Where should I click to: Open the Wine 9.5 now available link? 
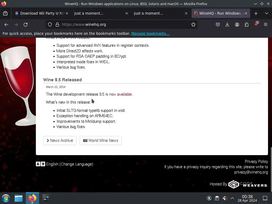point(121,94)
